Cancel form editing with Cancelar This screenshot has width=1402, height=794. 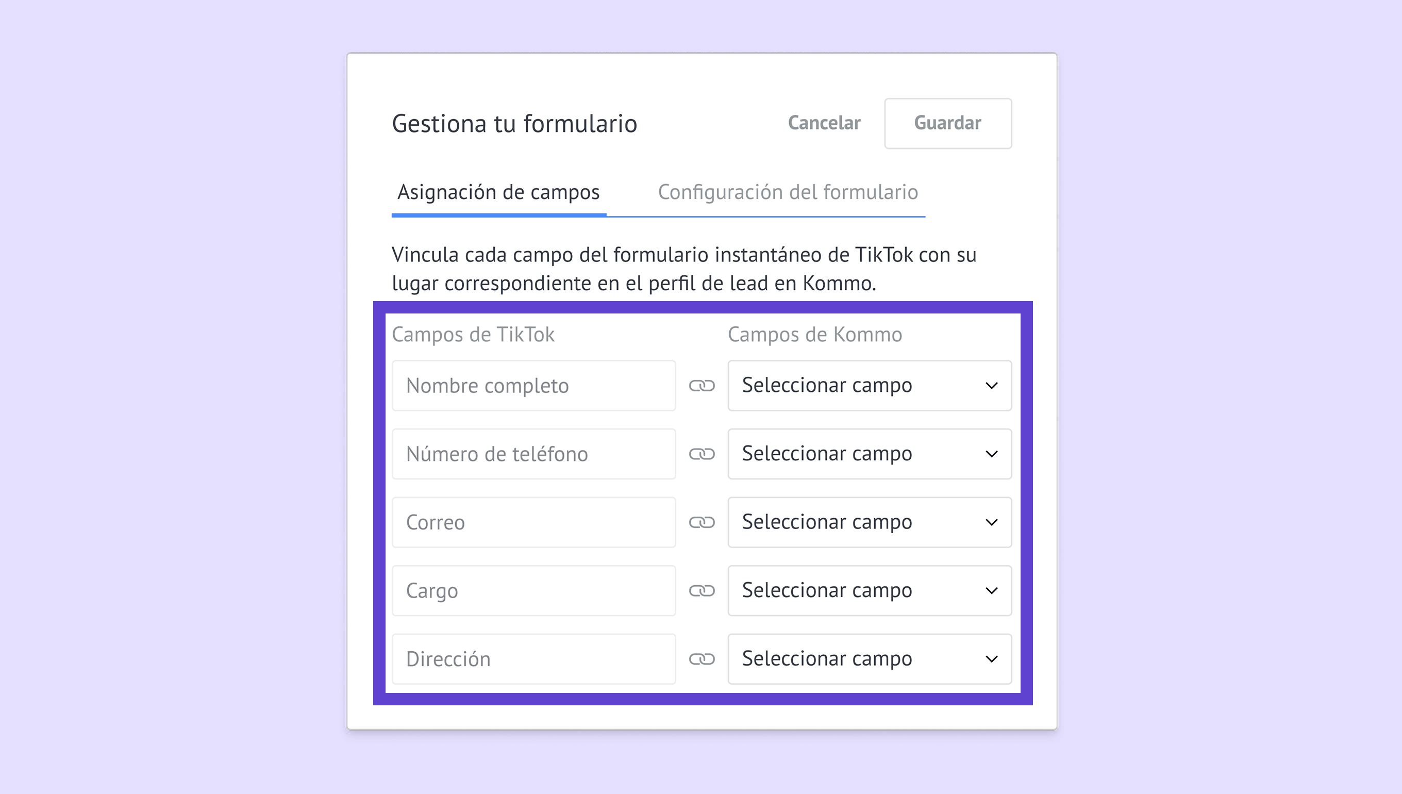pos(824,123)
